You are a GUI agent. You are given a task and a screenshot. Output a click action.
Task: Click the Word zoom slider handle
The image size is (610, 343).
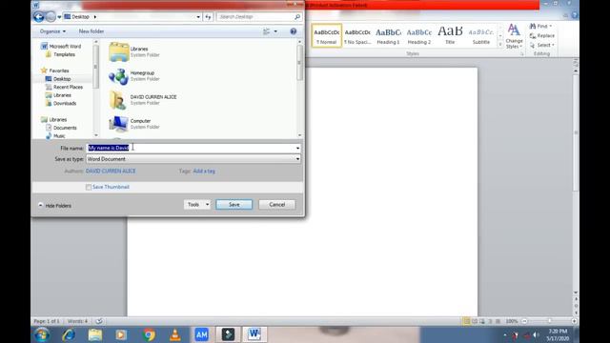(x=550, y=321)
